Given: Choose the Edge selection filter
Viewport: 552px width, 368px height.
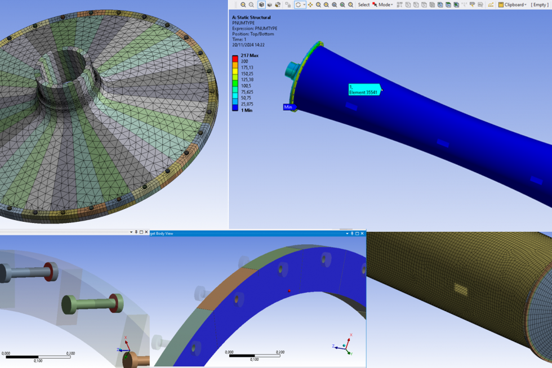Looking at the screenshot, I should (416, 5).
